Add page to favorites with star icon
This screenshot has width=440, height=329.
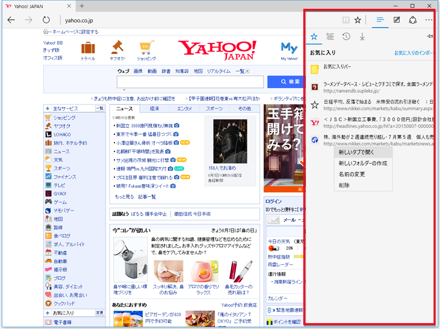click(x=357, y=20)
